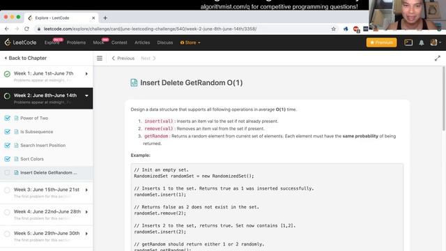Toggle the Is Subsequence checkbox
The image size is (446, 251).
coord(8,132)
